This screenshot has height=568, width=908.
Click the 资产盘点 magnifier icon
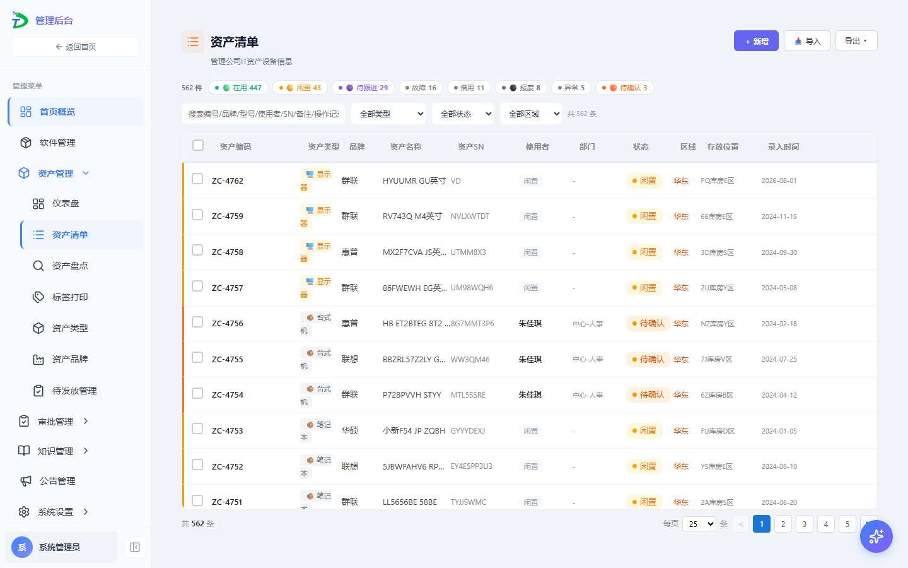coord(38,266)
